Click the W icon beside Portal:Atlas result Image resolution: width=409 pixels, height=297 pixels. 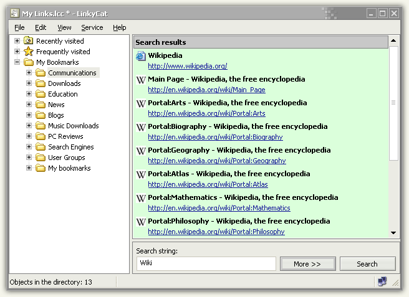141,174
